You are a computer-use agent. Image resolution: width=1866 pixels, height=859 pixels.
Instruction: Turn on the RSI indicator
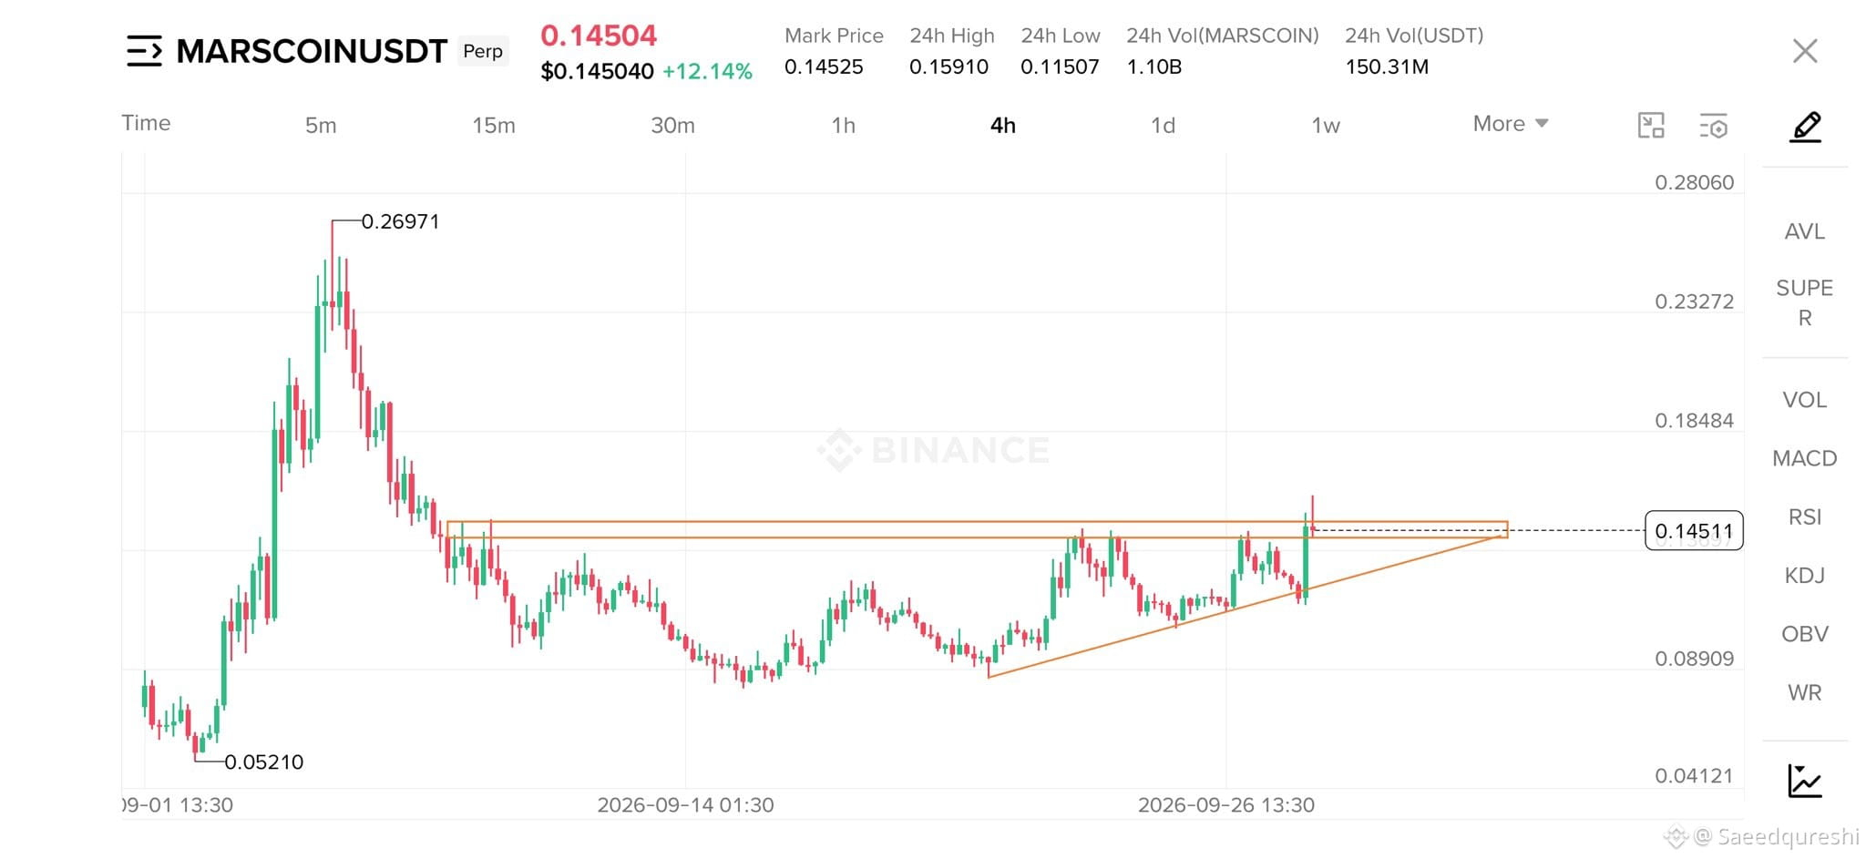point(1804,516)
